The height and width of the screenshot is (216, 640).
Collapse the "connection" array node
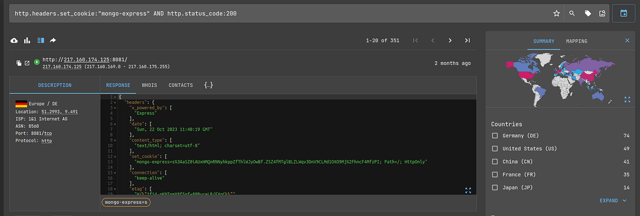point(115,172)
